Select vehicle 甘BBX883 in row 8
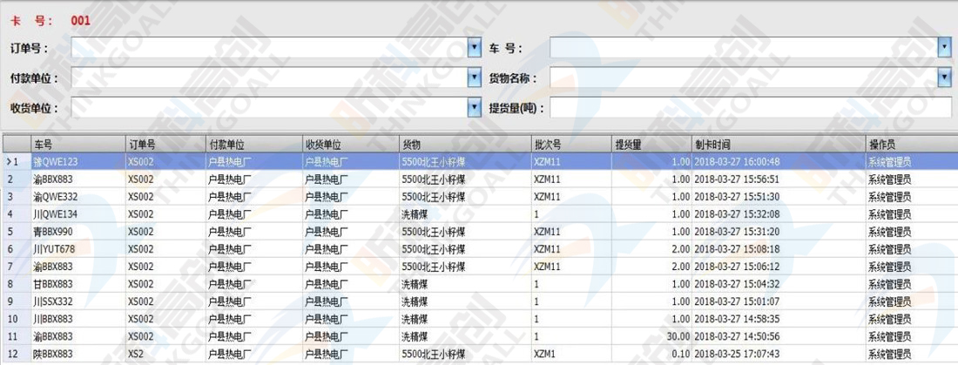 (53, 284)
